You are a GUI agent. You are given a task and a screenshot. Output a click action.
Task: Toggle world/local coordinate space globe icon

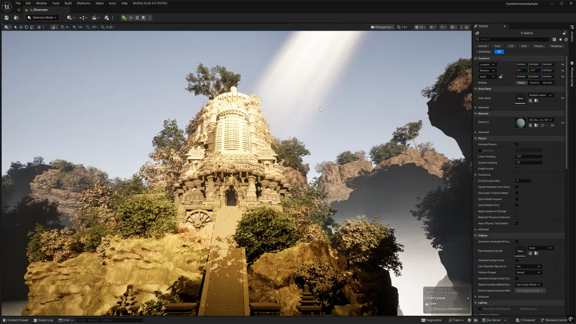click(39, 27)
